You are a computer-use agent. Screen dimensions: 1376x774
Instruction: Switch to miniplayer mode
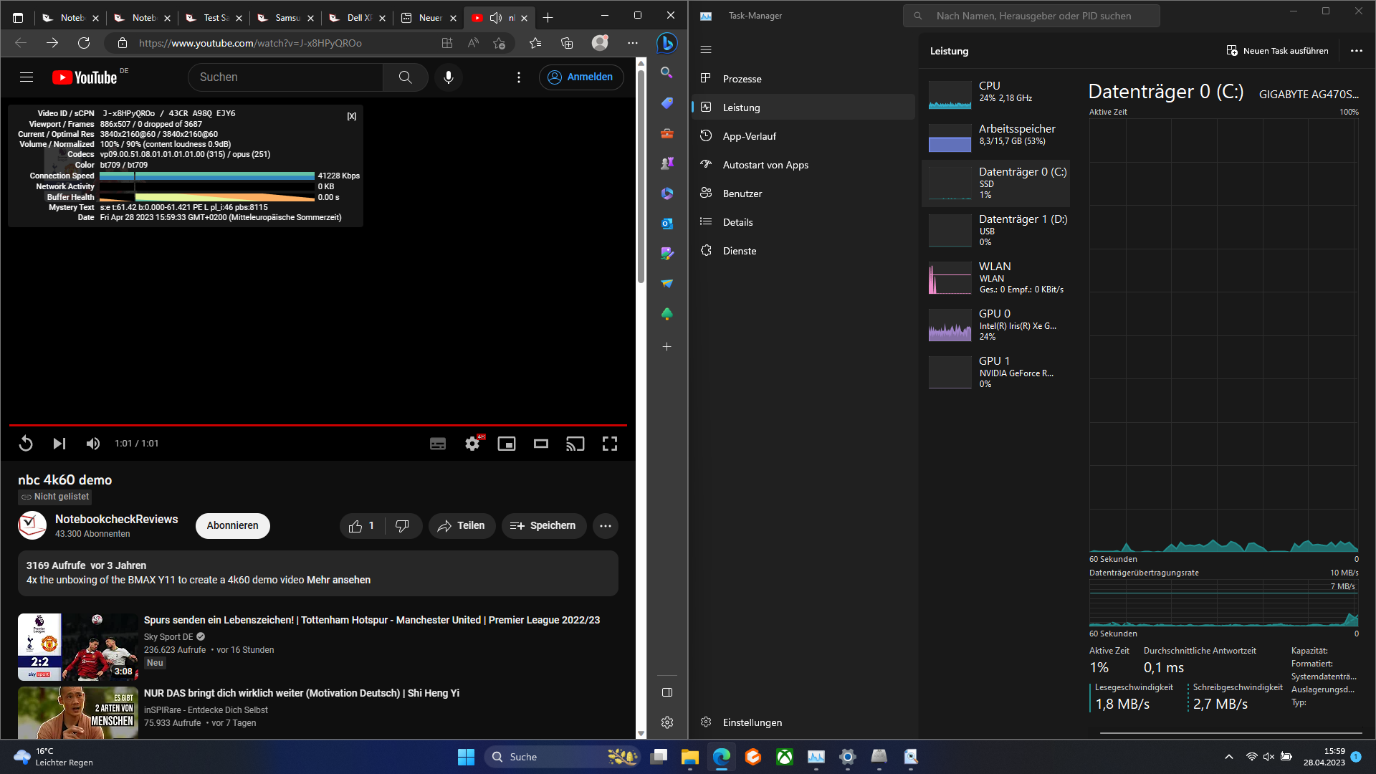pyautogui.click(x=507, y=444)
